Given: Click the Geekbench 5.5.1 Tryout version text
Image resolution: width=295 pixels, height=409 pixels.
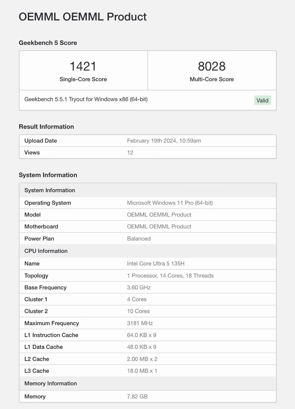Looking at the screenshot, I should (x=86, y=100).
